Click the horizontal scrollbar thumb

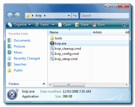tap(69, 85)
